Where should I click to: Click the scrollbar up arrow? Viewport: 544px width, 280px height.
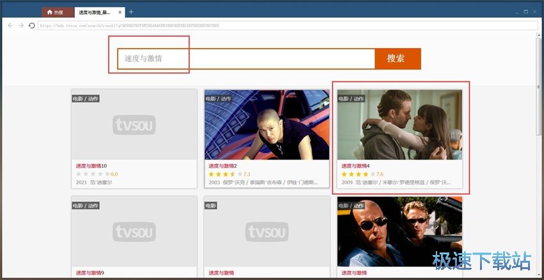click(x=538, y=35)
